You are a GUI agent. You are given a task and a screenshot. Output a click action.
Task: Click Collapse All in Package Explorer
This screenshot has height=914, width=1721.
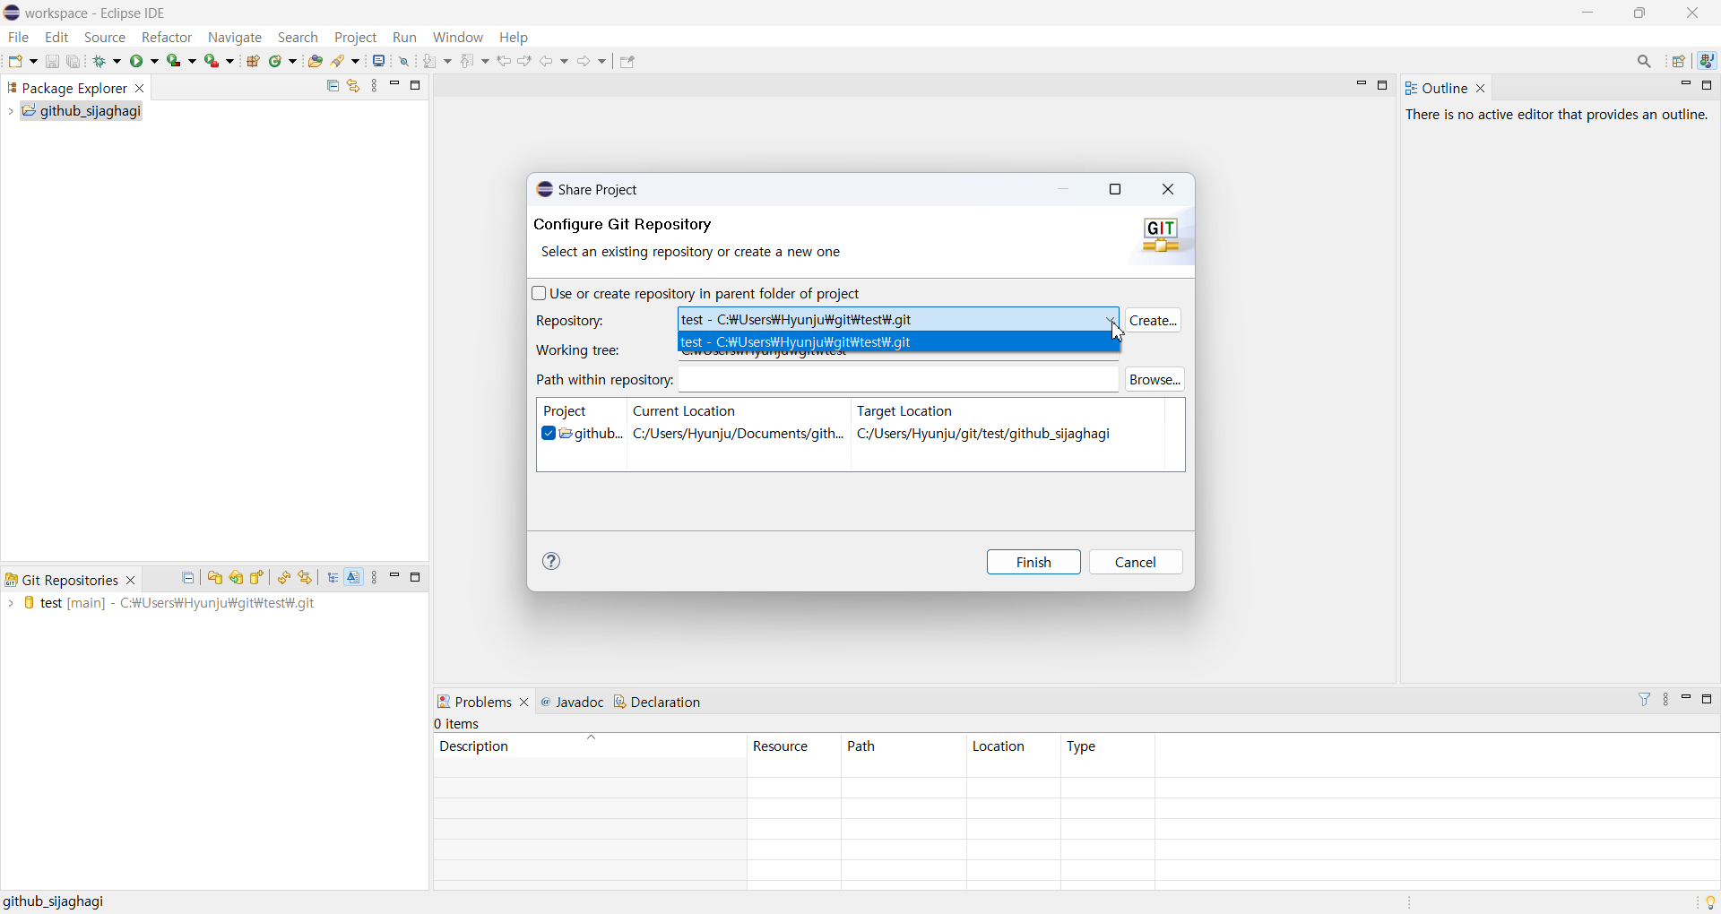pyautogui.click(x=333, y=86)
